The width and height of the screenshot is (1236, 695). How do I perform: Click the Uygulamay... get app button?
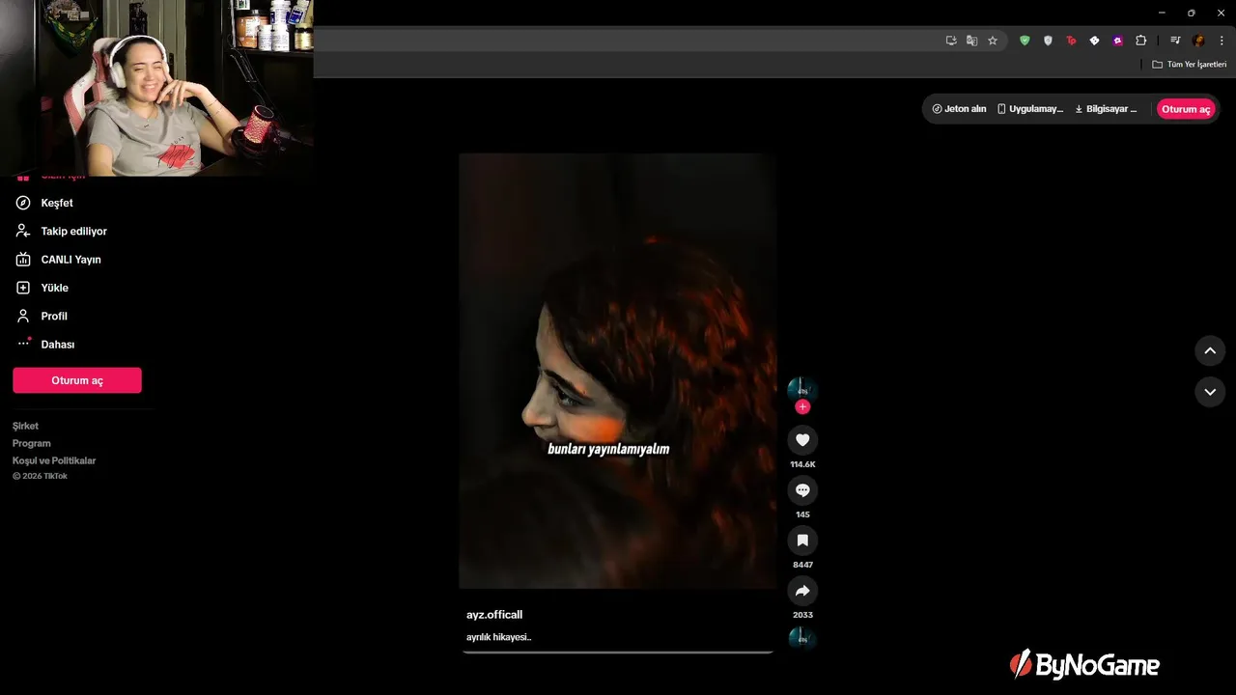coord(1030,109)
